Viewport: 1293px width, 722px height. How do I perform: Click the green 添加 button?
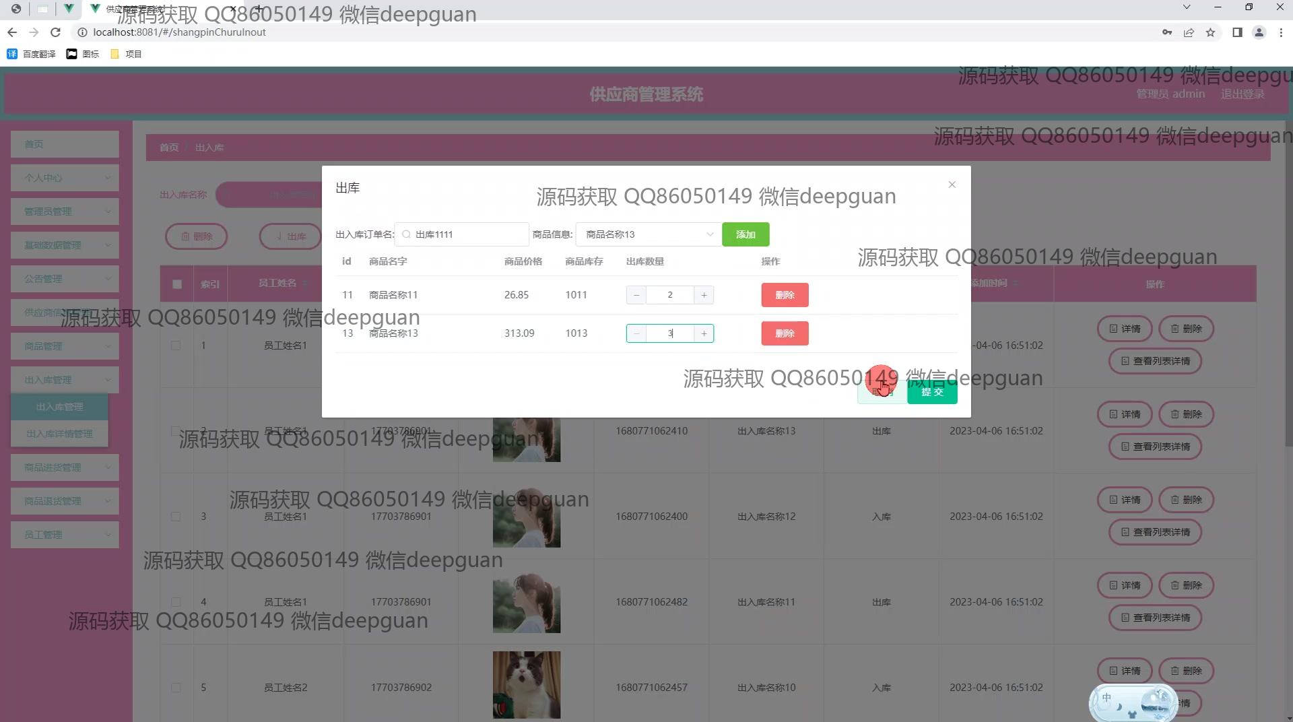745,234
